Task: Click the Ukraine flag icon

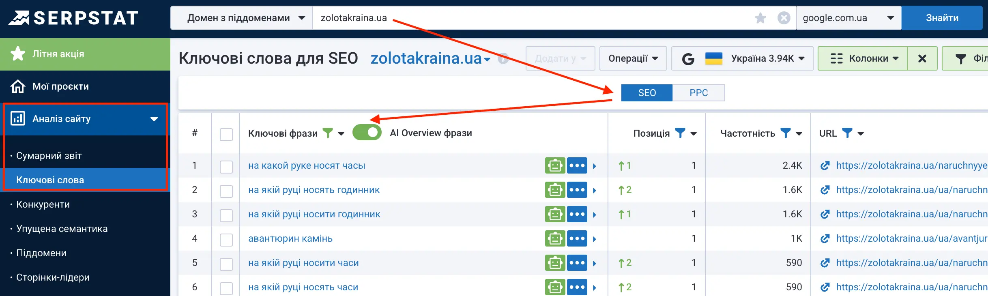Action: click(714, 58)
